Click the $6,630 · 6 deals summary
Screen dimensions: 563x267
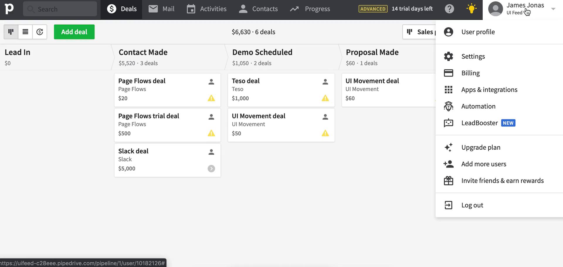254,32
